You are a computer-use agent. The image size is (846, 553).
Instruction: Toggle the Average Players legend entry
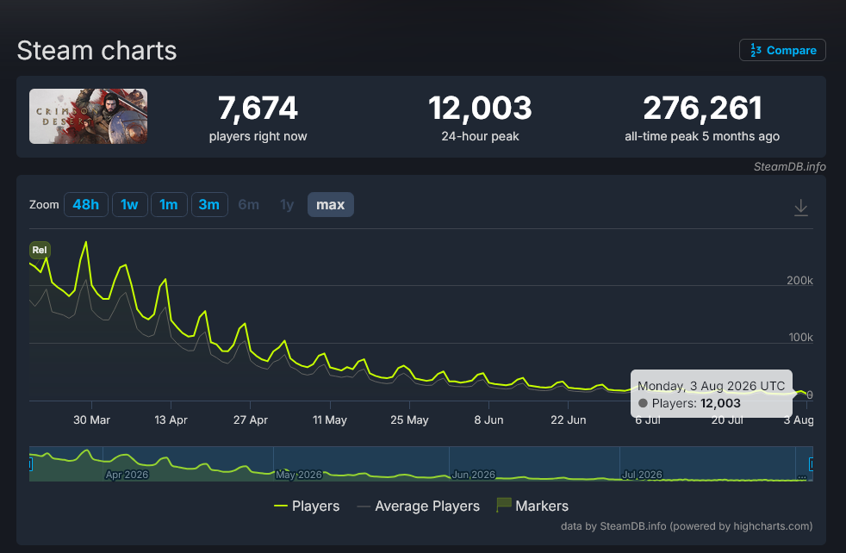tap(418, 506)
